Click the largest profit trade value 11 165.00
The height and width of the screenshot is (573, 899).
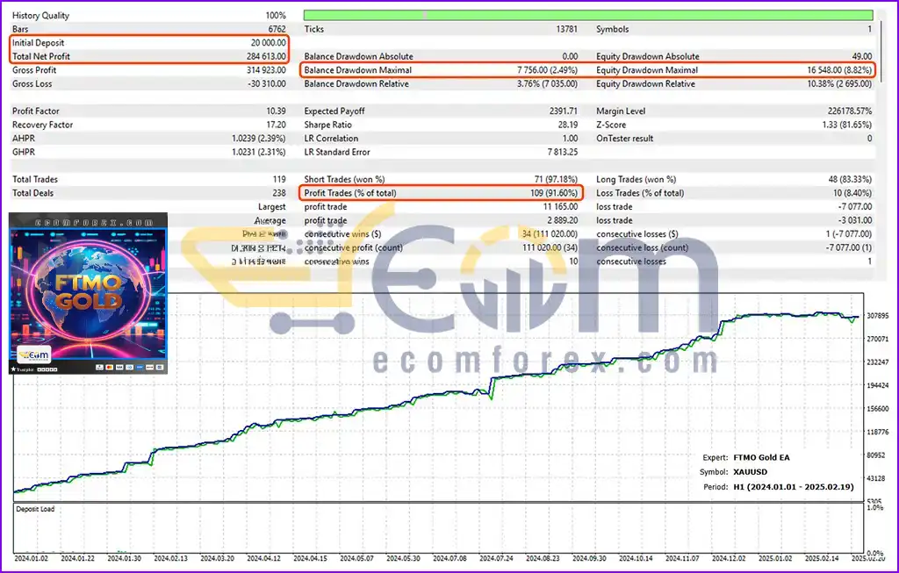click(x=560, y=207)
